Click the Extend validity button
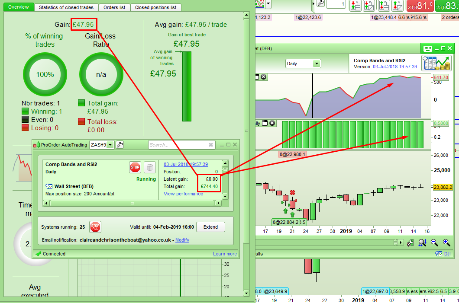The width and height of the screenshot is (459, 303). pos(210,227)
